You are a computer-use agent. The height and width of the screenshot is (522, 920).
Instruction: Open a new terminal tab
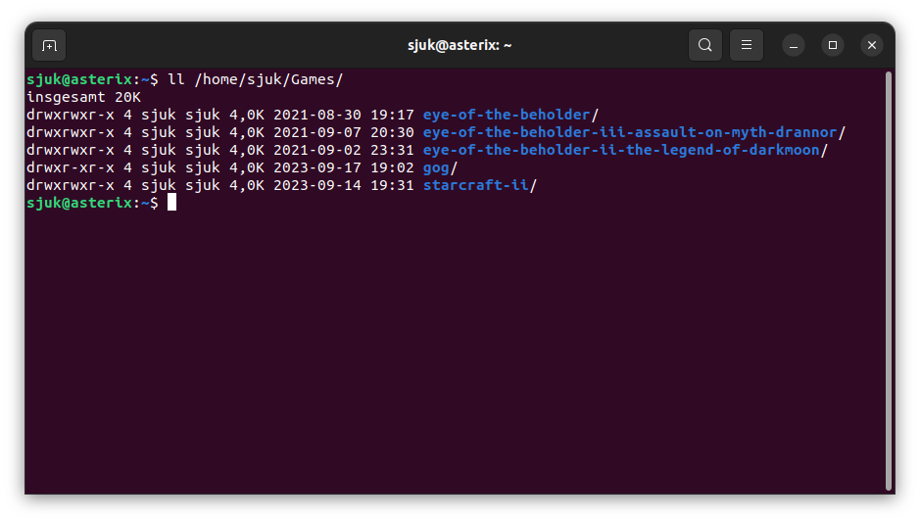(49, 45)
